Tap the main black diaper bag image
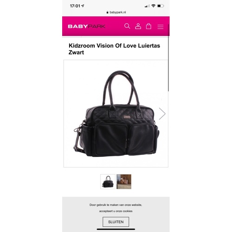This screenshot has height=232, width=232. point(116,114)
